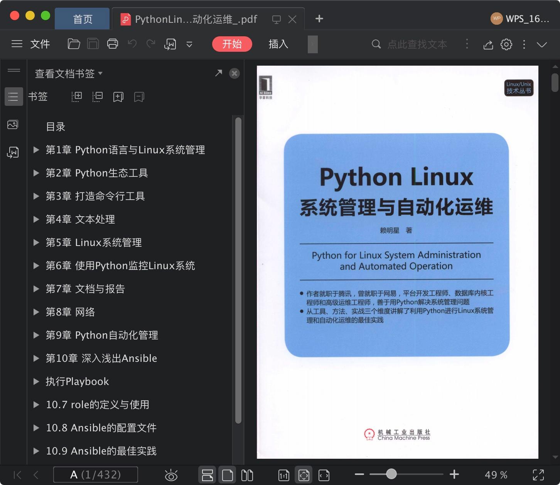
Task: Open 10.8 Ansible的配置文件 bookmark
Action: coord(101,428)
